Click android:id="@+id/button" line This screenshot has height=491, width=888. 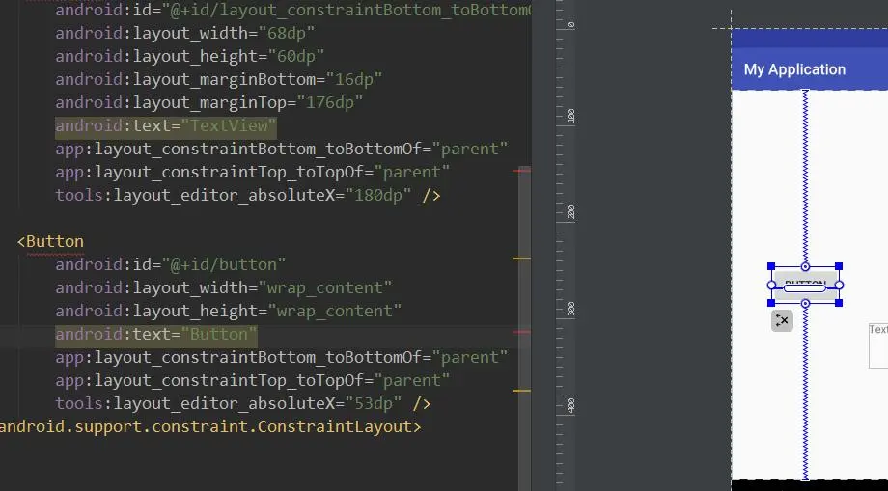[x=171, y=264]
